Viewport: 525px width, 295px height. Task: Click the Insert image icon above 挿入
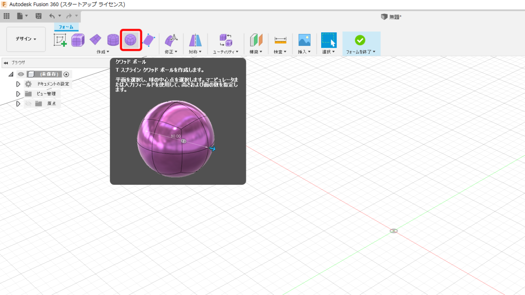coord(304,40)
